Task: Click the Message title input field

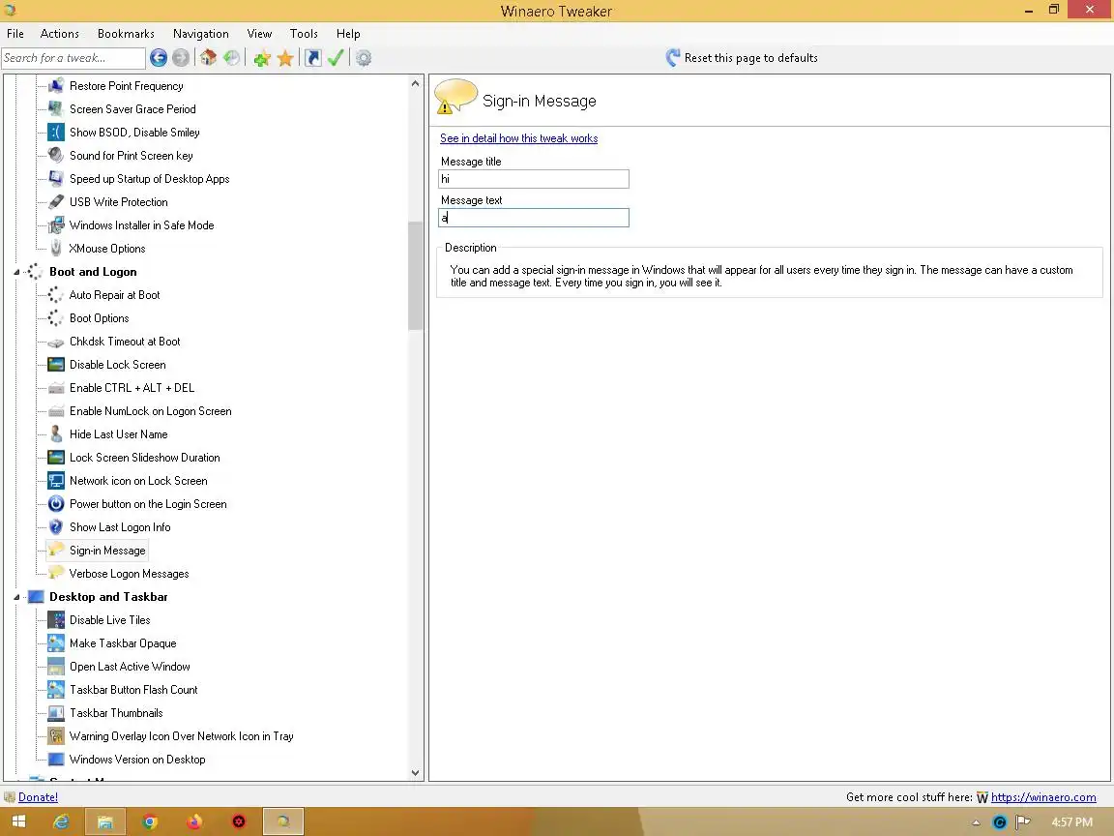Action: click(534, 179)
